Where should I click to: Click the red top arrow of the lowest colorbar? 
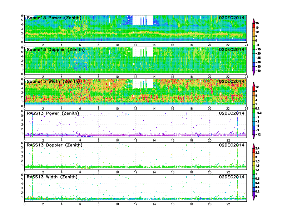tap(253, 146)
